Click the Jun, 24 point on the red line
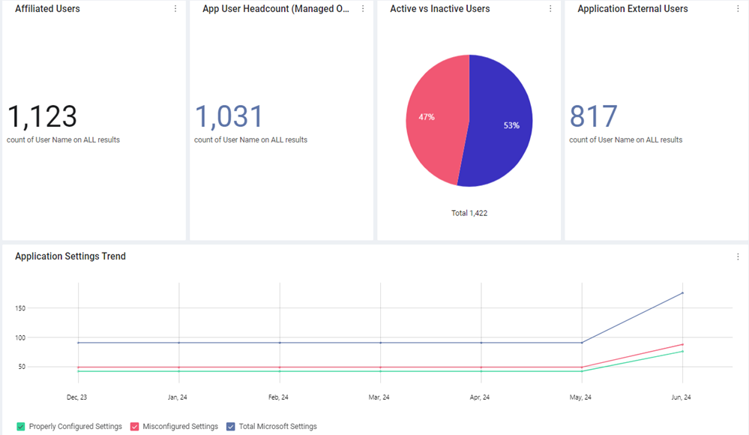The width and height of the screenshot is (749, 435). pyautogui.click(x=682, y=345)
